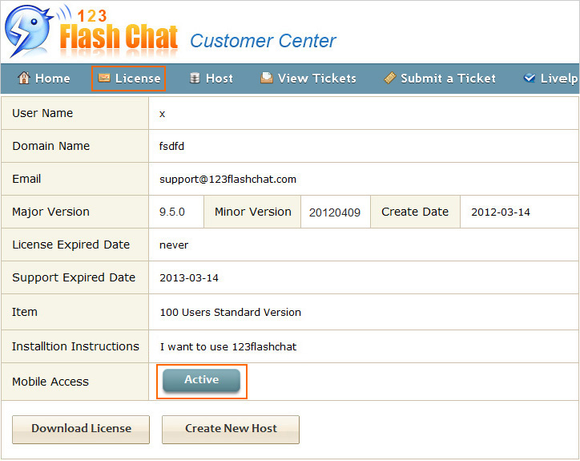
Task: Click the Flash Chat logo text
Action: point(119,37)
